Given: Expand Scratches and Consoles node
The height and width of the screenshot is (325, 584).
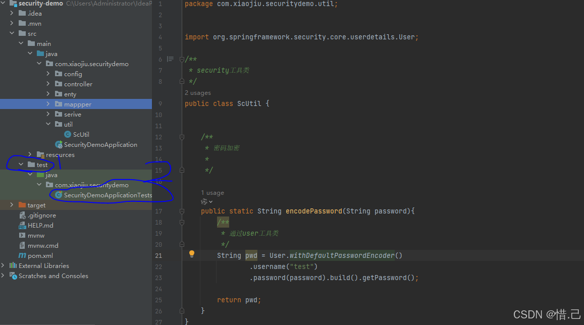Looking at the screenshot, I should tap(3, 276).
